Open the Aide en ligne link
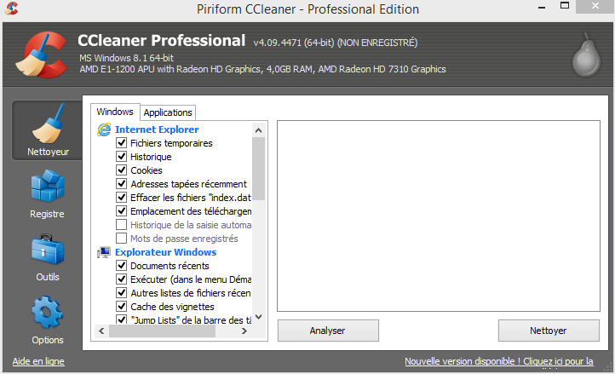Screen dimensions: 615x374 tap(38, 361)
